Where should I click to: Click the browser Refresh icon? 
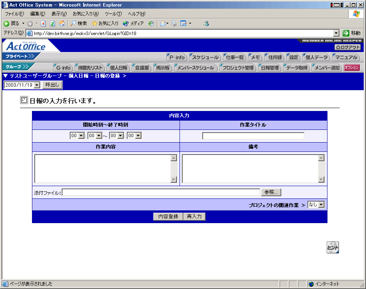click(x=53, y=24)
